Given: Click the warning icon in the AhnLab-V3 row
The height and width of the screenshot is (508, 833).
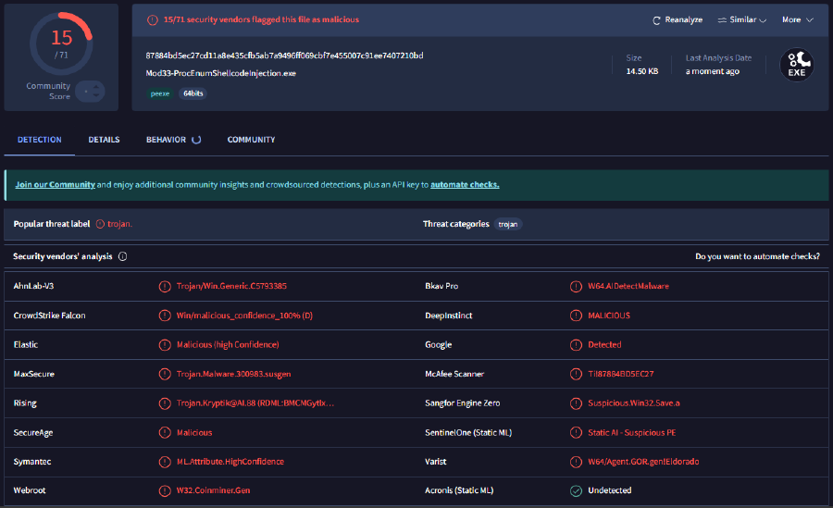Looking at the screenshot, I should tap(165, 287).
